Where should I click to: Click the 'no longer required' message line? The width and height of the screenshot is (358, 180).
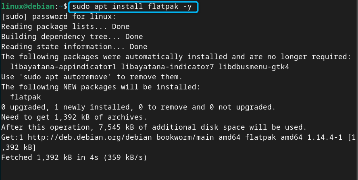point(176,57)
